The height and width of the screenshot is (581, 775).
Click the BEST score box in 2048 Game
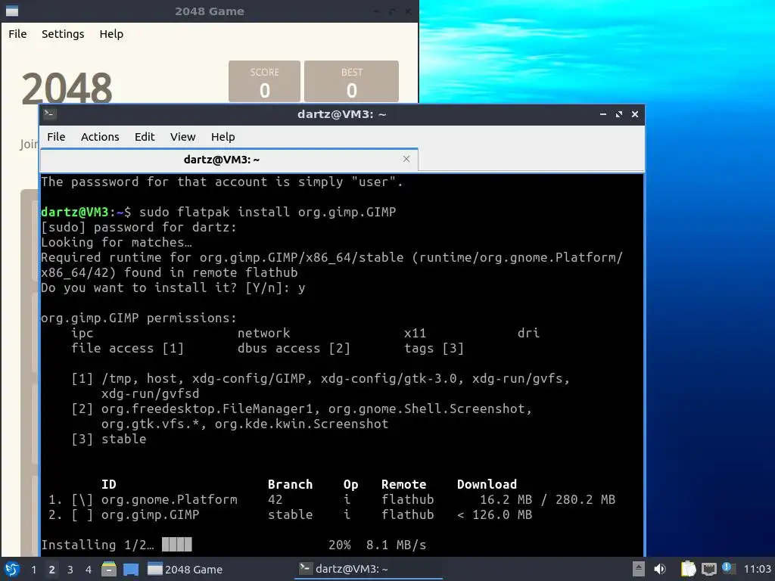point(351,82)
